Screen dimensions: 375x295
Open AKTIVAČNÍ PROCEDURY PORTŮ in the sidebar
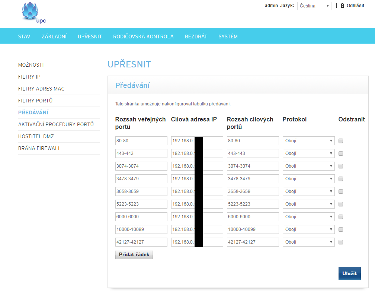[56, 124]
